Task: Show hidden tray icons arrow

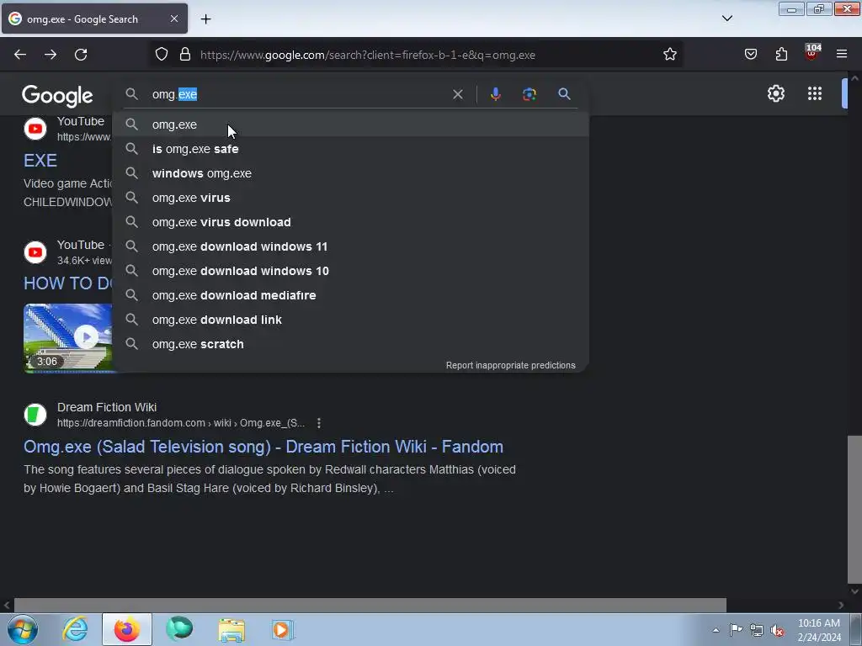Action: pos(716,630)
